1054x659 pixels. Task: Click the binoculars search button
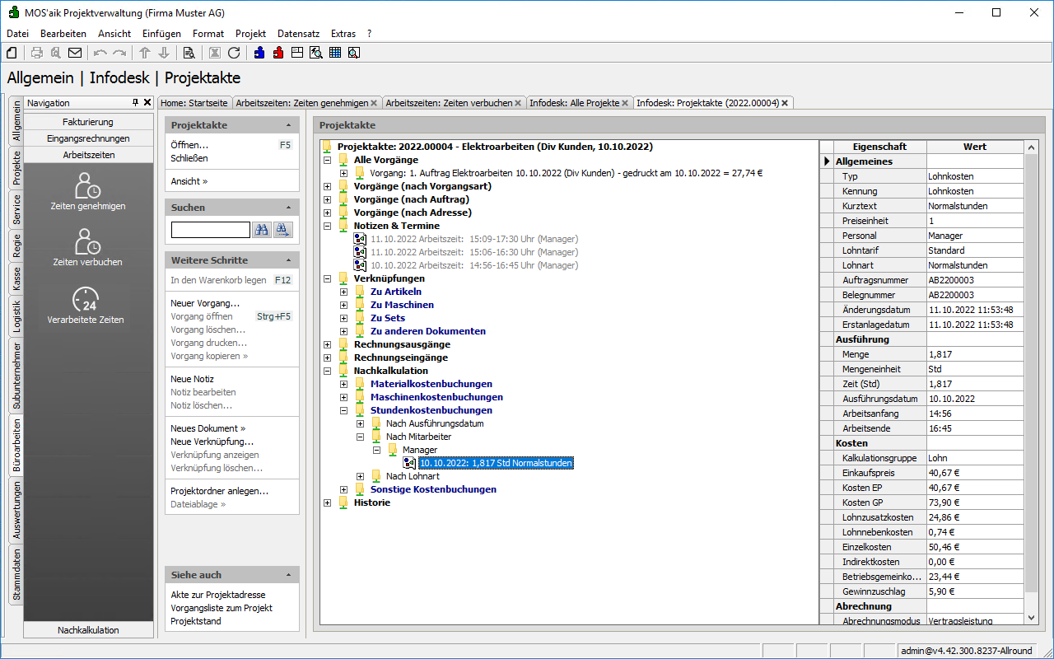(x=262, y=230)
